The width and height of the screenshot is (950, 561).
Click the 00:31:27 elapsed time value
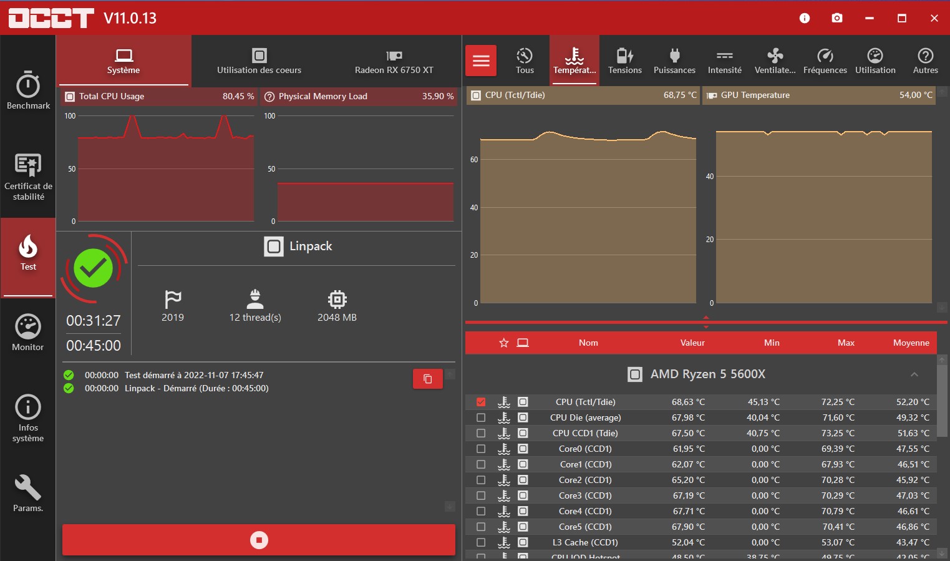point(94,321)
